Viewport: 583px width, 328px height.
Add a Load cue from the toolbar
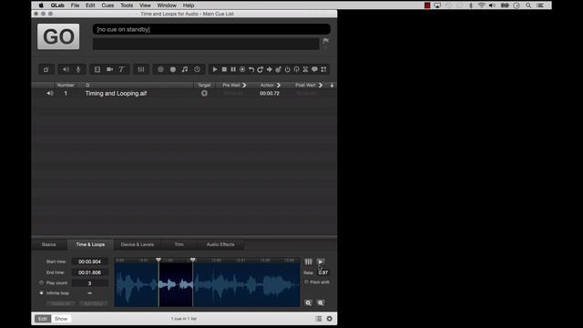pos(242,69)
